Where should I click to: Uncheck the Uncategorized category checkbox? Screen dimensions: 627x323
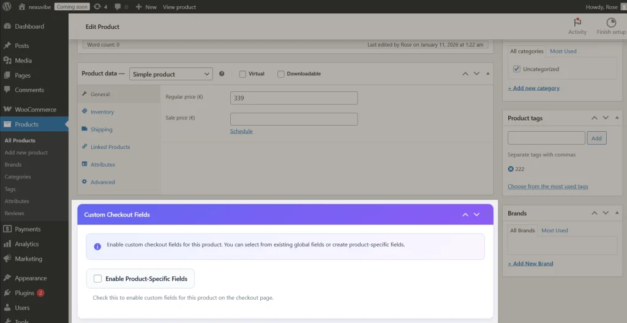517,69
